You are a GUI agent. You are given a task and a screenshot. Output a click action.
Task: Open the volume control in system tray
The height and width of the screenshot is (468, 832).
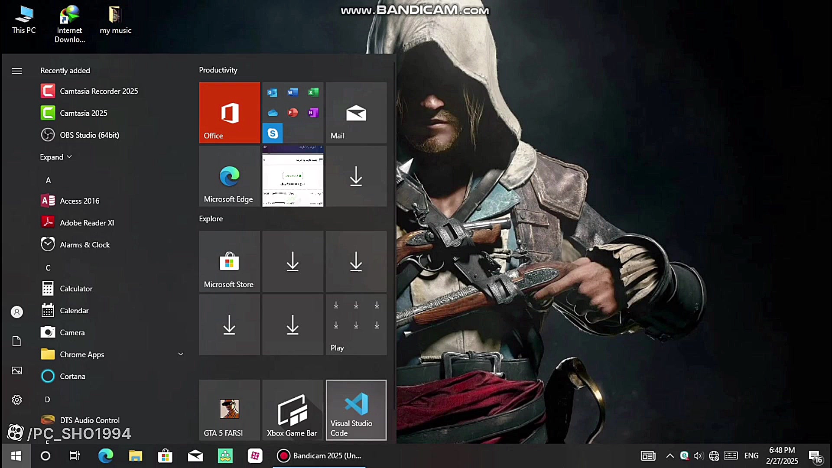pos(699,456)
